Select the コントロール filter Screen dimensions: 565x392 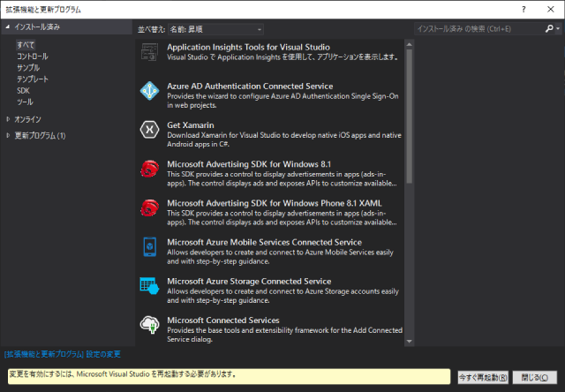[33, 57]
